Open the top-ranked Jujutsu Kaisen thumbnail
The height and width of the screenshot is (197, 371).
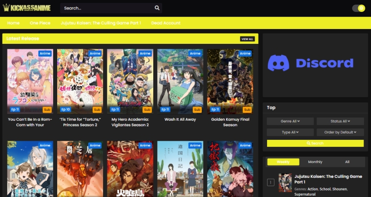pyautogui.click(x=285, y=183)
